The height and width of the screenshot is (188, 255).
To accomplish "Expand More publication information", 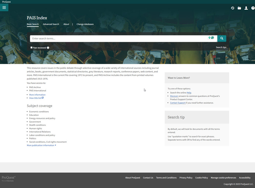I will 41,145.
